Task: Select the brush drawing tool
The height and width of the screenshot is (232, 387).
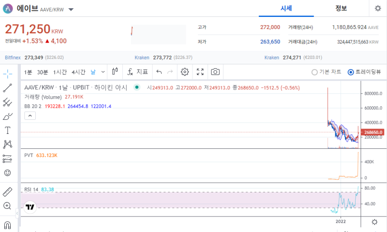Action: [7, 116]
